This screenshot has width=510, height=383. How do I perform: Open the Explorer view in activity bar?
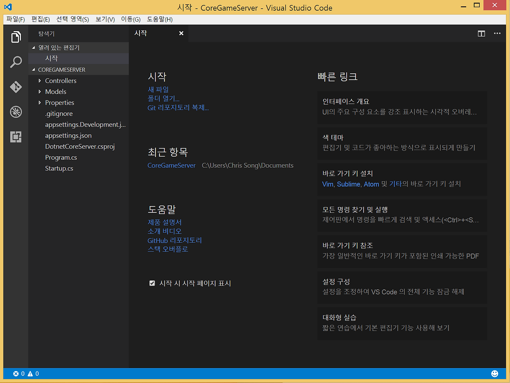tap(16, 37)
